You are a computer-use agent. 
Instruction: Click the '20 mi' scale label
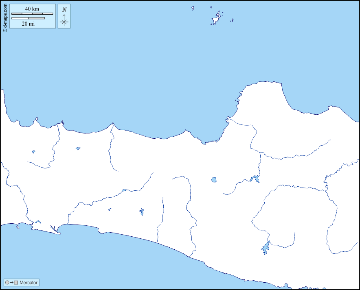[28, 24]
